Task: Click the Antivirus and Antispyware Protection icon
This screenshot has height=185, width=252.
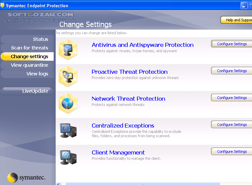Action: (x=68, y=49)
